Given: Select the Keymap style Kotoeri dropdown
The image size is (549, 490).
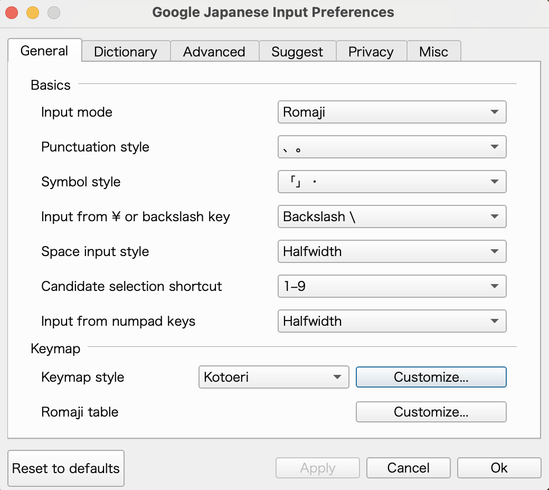Looking at the screenshot, I should click(x=273, y=377).
